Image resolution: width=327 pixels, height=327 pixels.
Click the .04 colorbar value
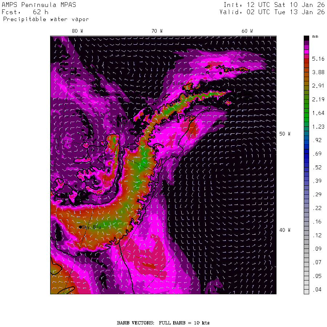tap(318, 290)
